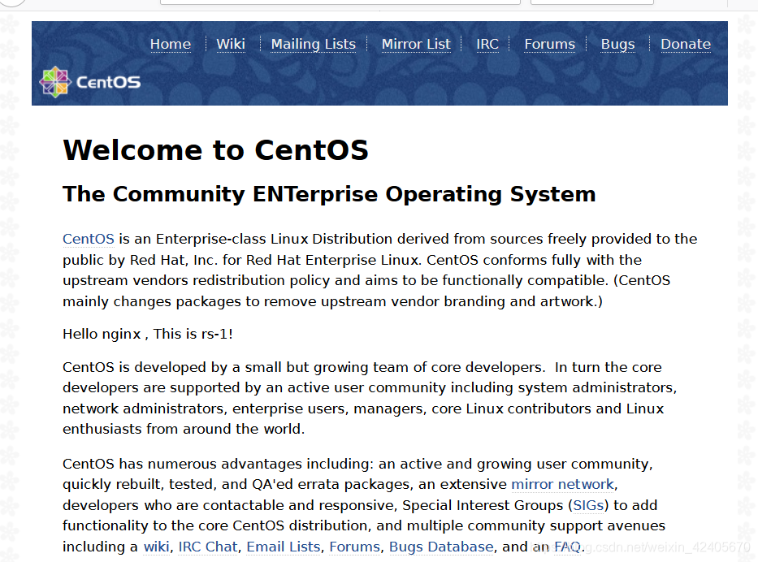Screen dimensions: 758x562
Task: Click the CentOS logo icon
Action: point(55,82)
